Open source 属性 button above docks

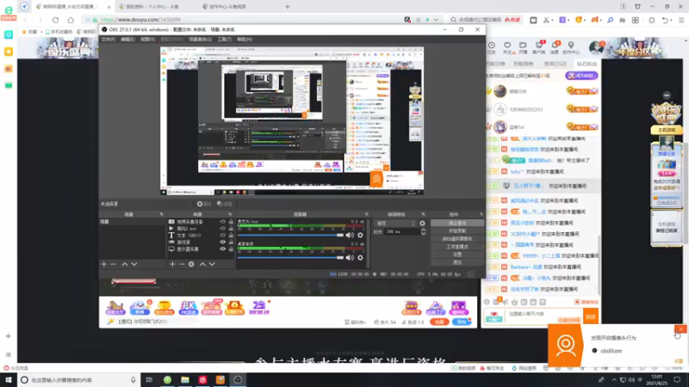204,204
